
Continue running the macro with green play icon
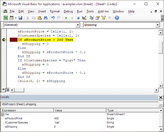pos(66,18)
